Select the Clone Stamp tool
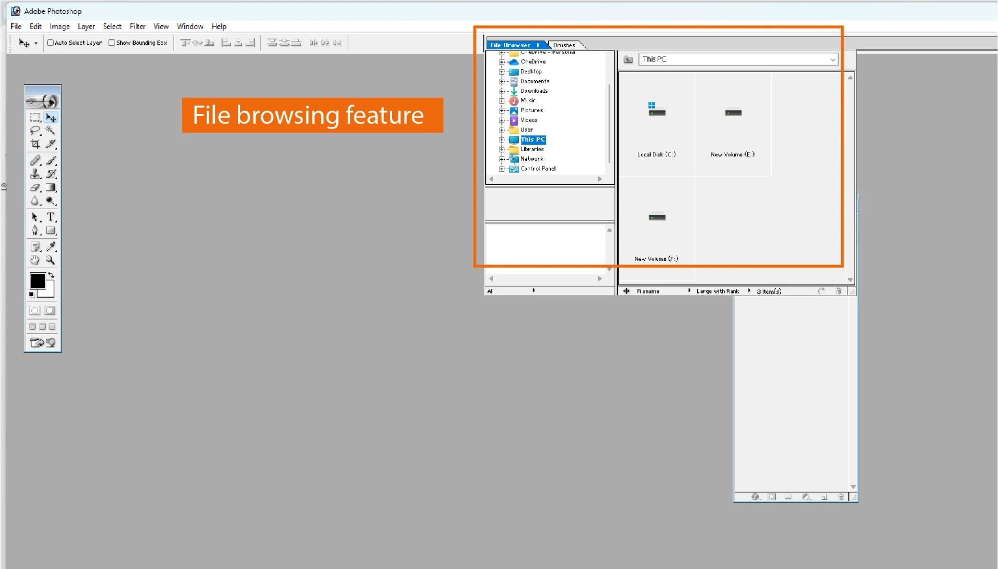 point(35,174)
